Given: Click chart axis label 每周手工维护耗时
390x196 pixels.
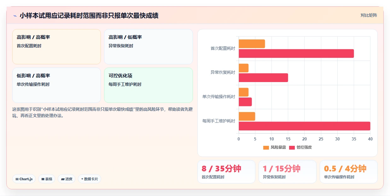Looking at the screenshot, I should [219, 121].
